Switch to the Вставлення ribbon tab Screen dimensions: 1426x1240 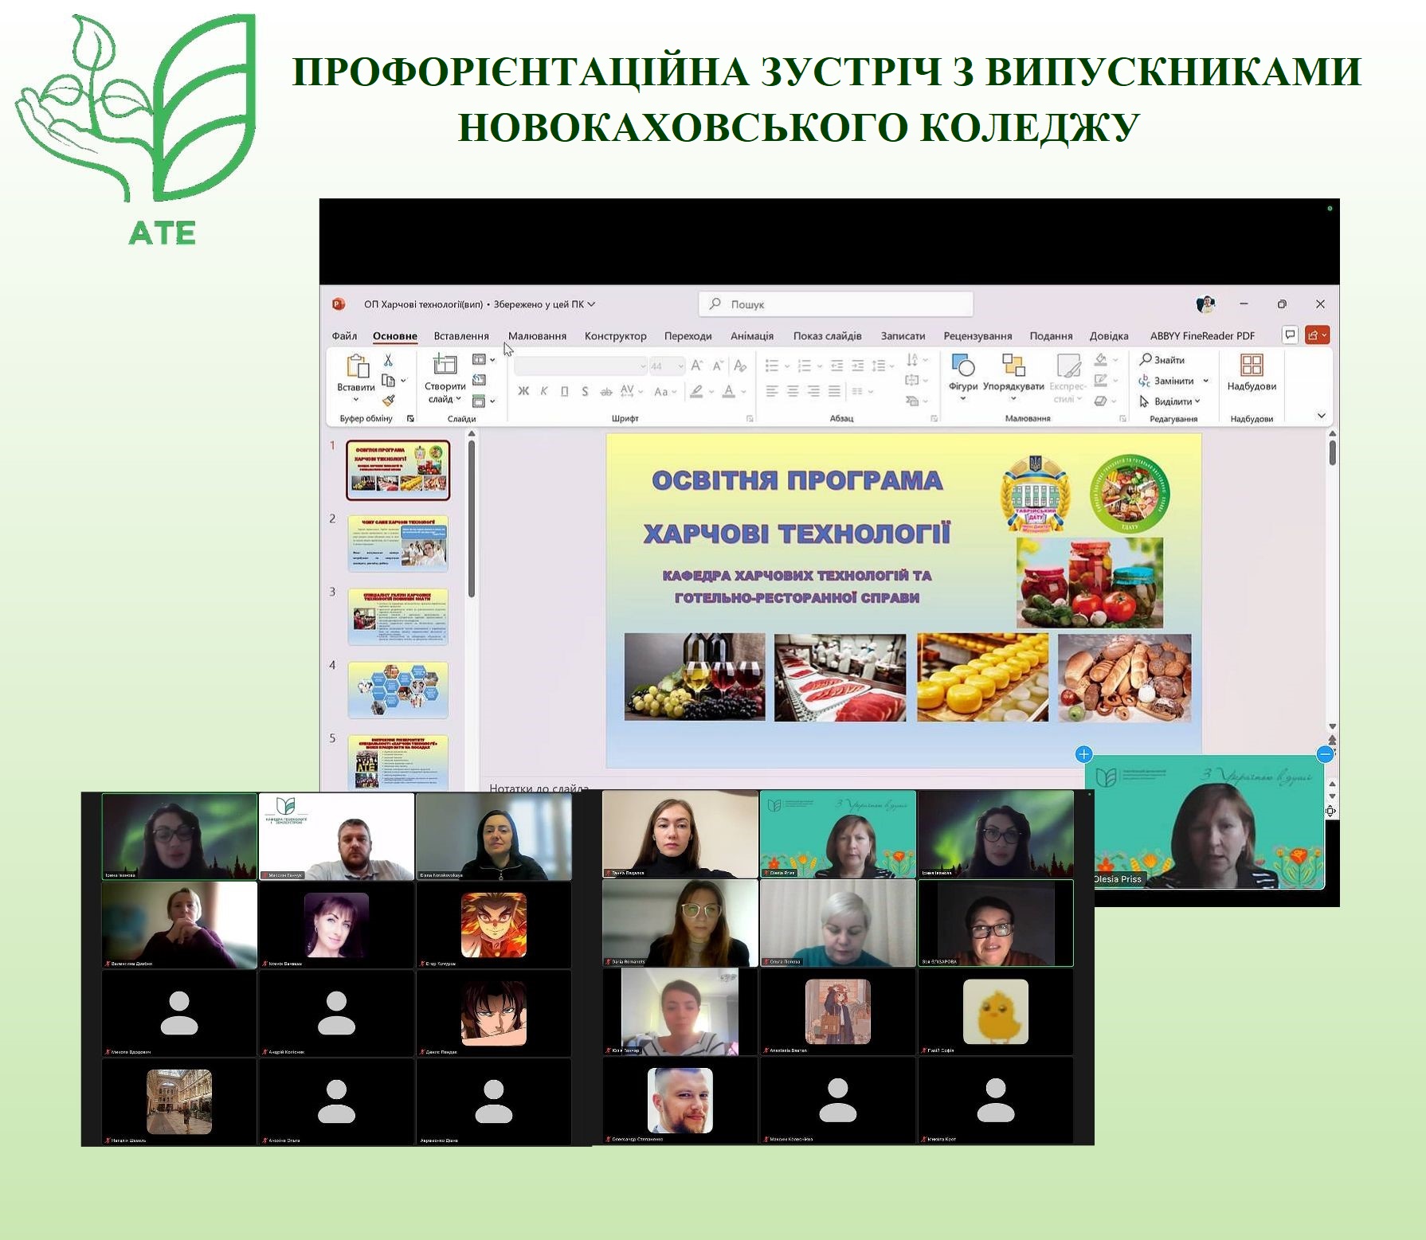(462, 335)
